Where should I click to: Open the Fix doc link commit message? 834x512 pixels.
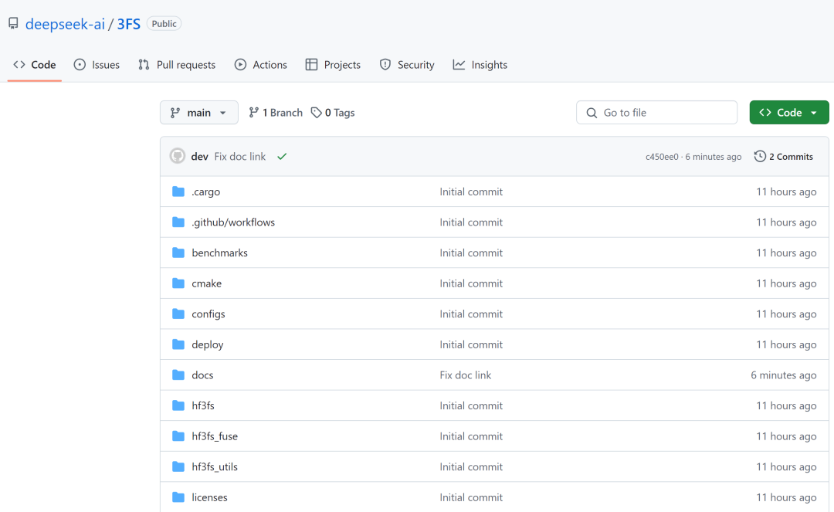coord(240,156)
